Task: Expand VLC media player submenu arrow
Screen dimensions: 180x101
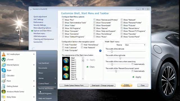Action: coord(34,54)
